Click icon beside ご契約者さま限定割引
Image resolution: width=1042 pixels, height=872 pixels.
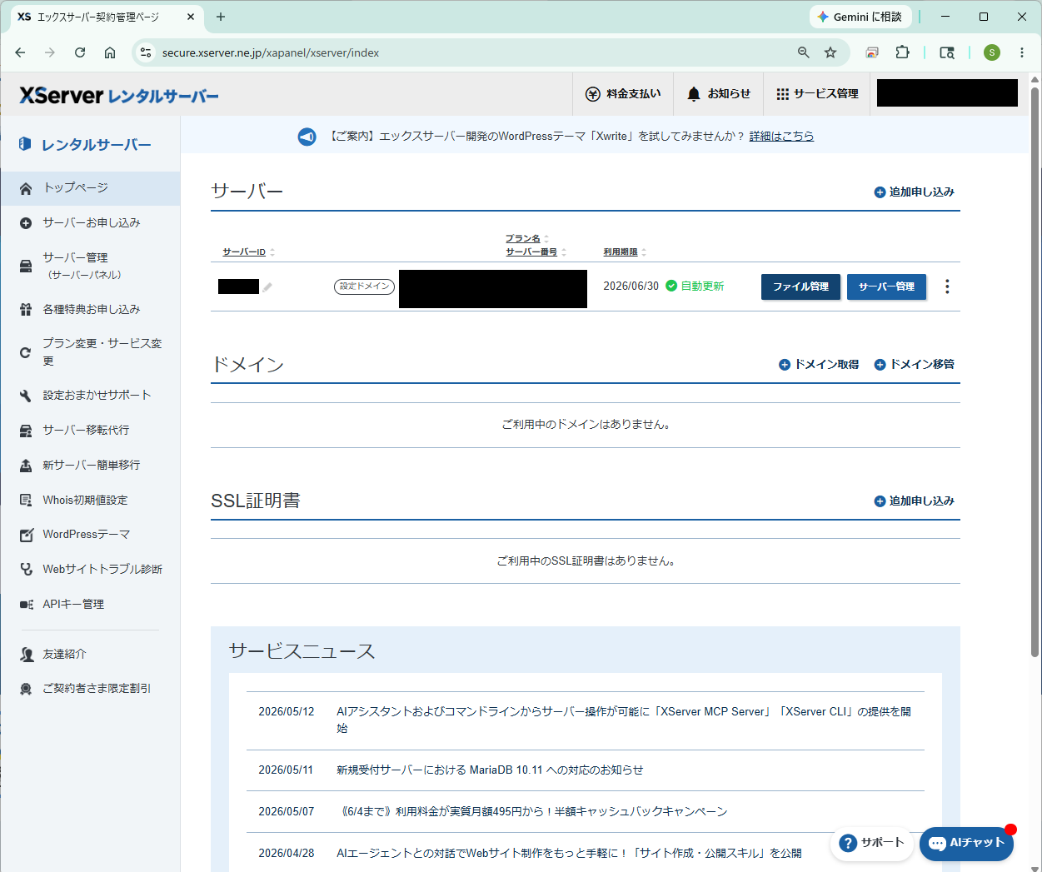click(26, 689)
